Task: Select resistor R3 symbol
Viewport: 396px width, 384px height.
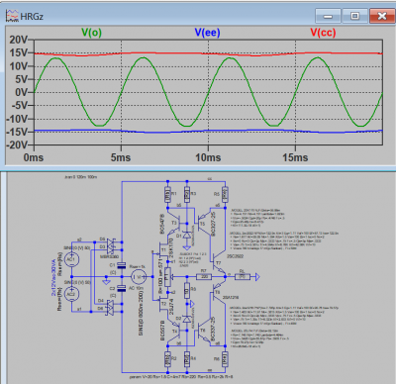Action: (x=187, y=195)
